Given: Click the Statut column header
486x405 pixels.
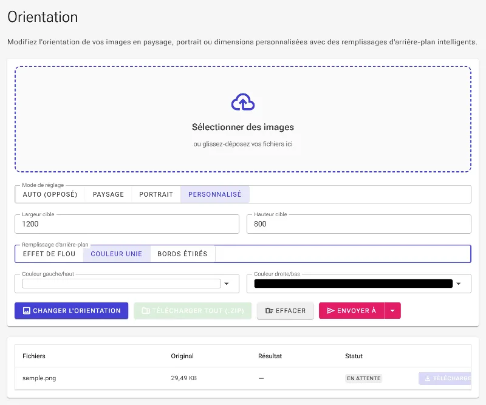Looking at the screenshot, I should [354, 356].
